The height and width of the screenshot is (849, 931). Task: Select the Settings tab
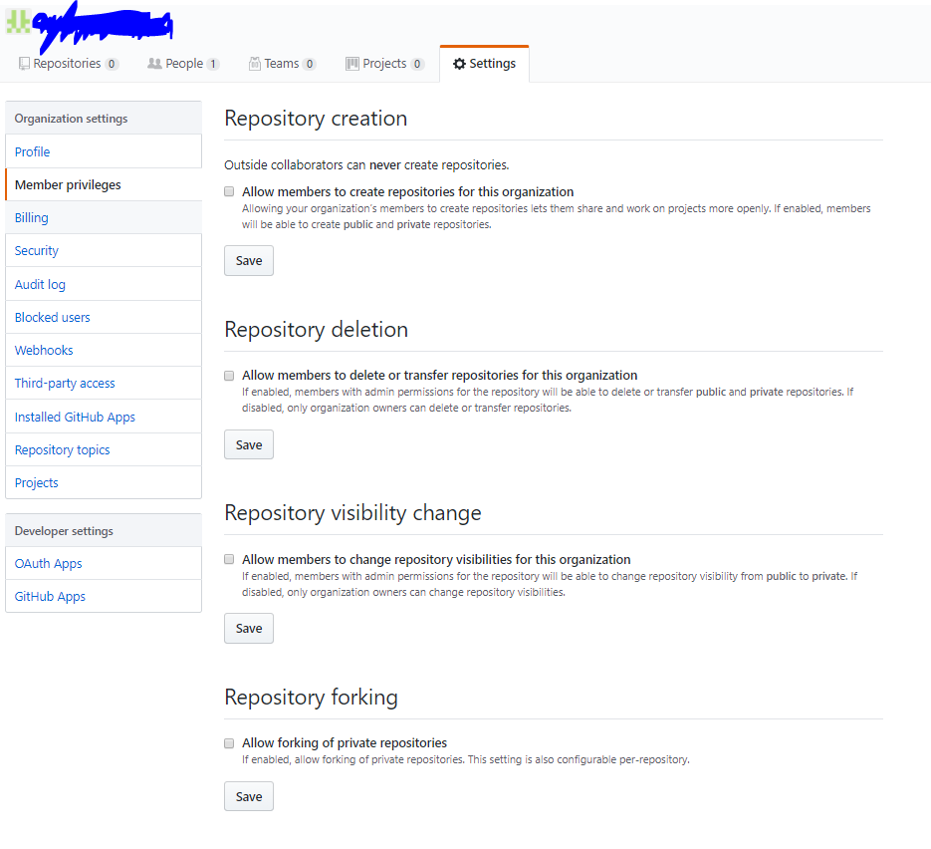[x=485, y=64]
